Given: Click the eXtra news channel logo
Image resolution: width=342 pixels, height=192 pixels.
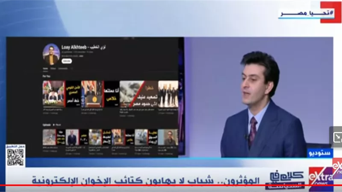Looking at the screenshot, I should pyautogui.click(x=321, y=178).
